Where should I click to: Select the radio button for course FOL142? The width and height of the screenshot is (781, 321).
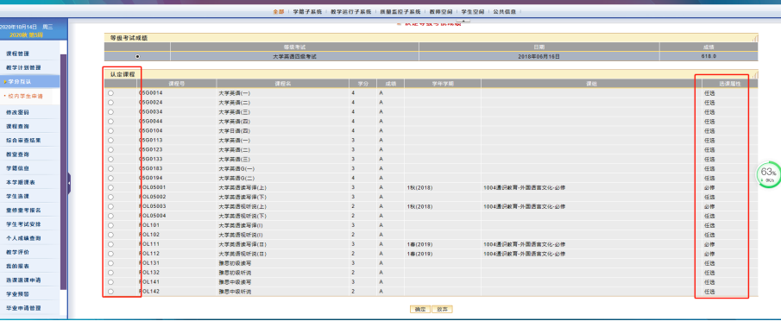click(110, 292)
